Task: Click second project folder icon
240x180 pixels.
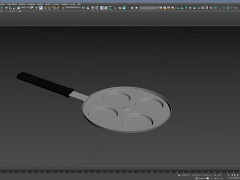Action: coord(165,8)
